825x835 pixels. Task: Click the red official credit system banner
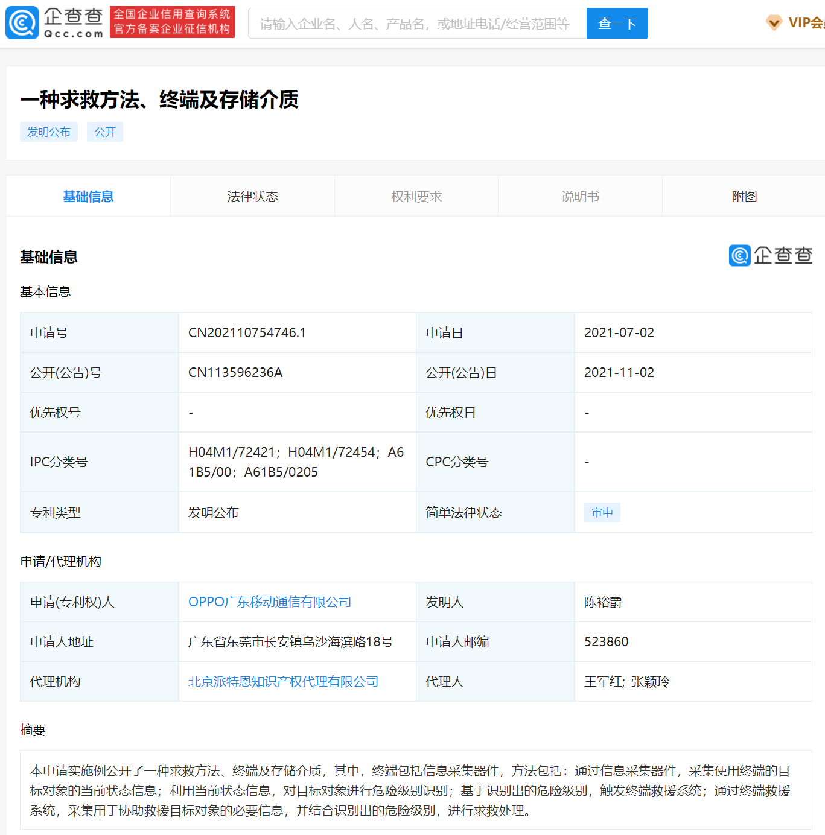click(172, 22)
